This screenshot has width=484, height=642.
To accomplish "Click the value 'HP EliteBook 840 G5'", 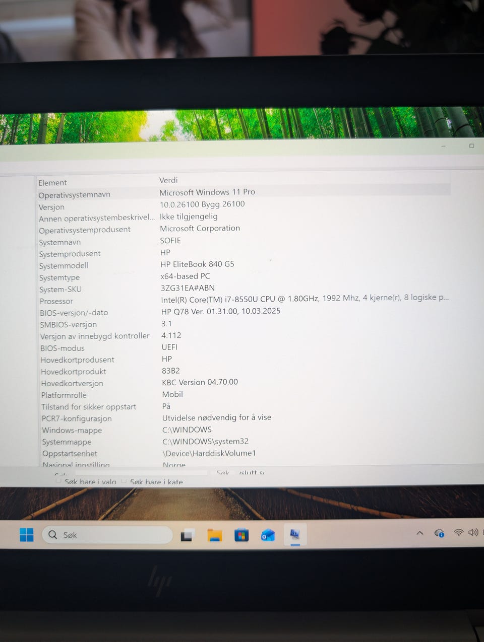I will 197,264.
